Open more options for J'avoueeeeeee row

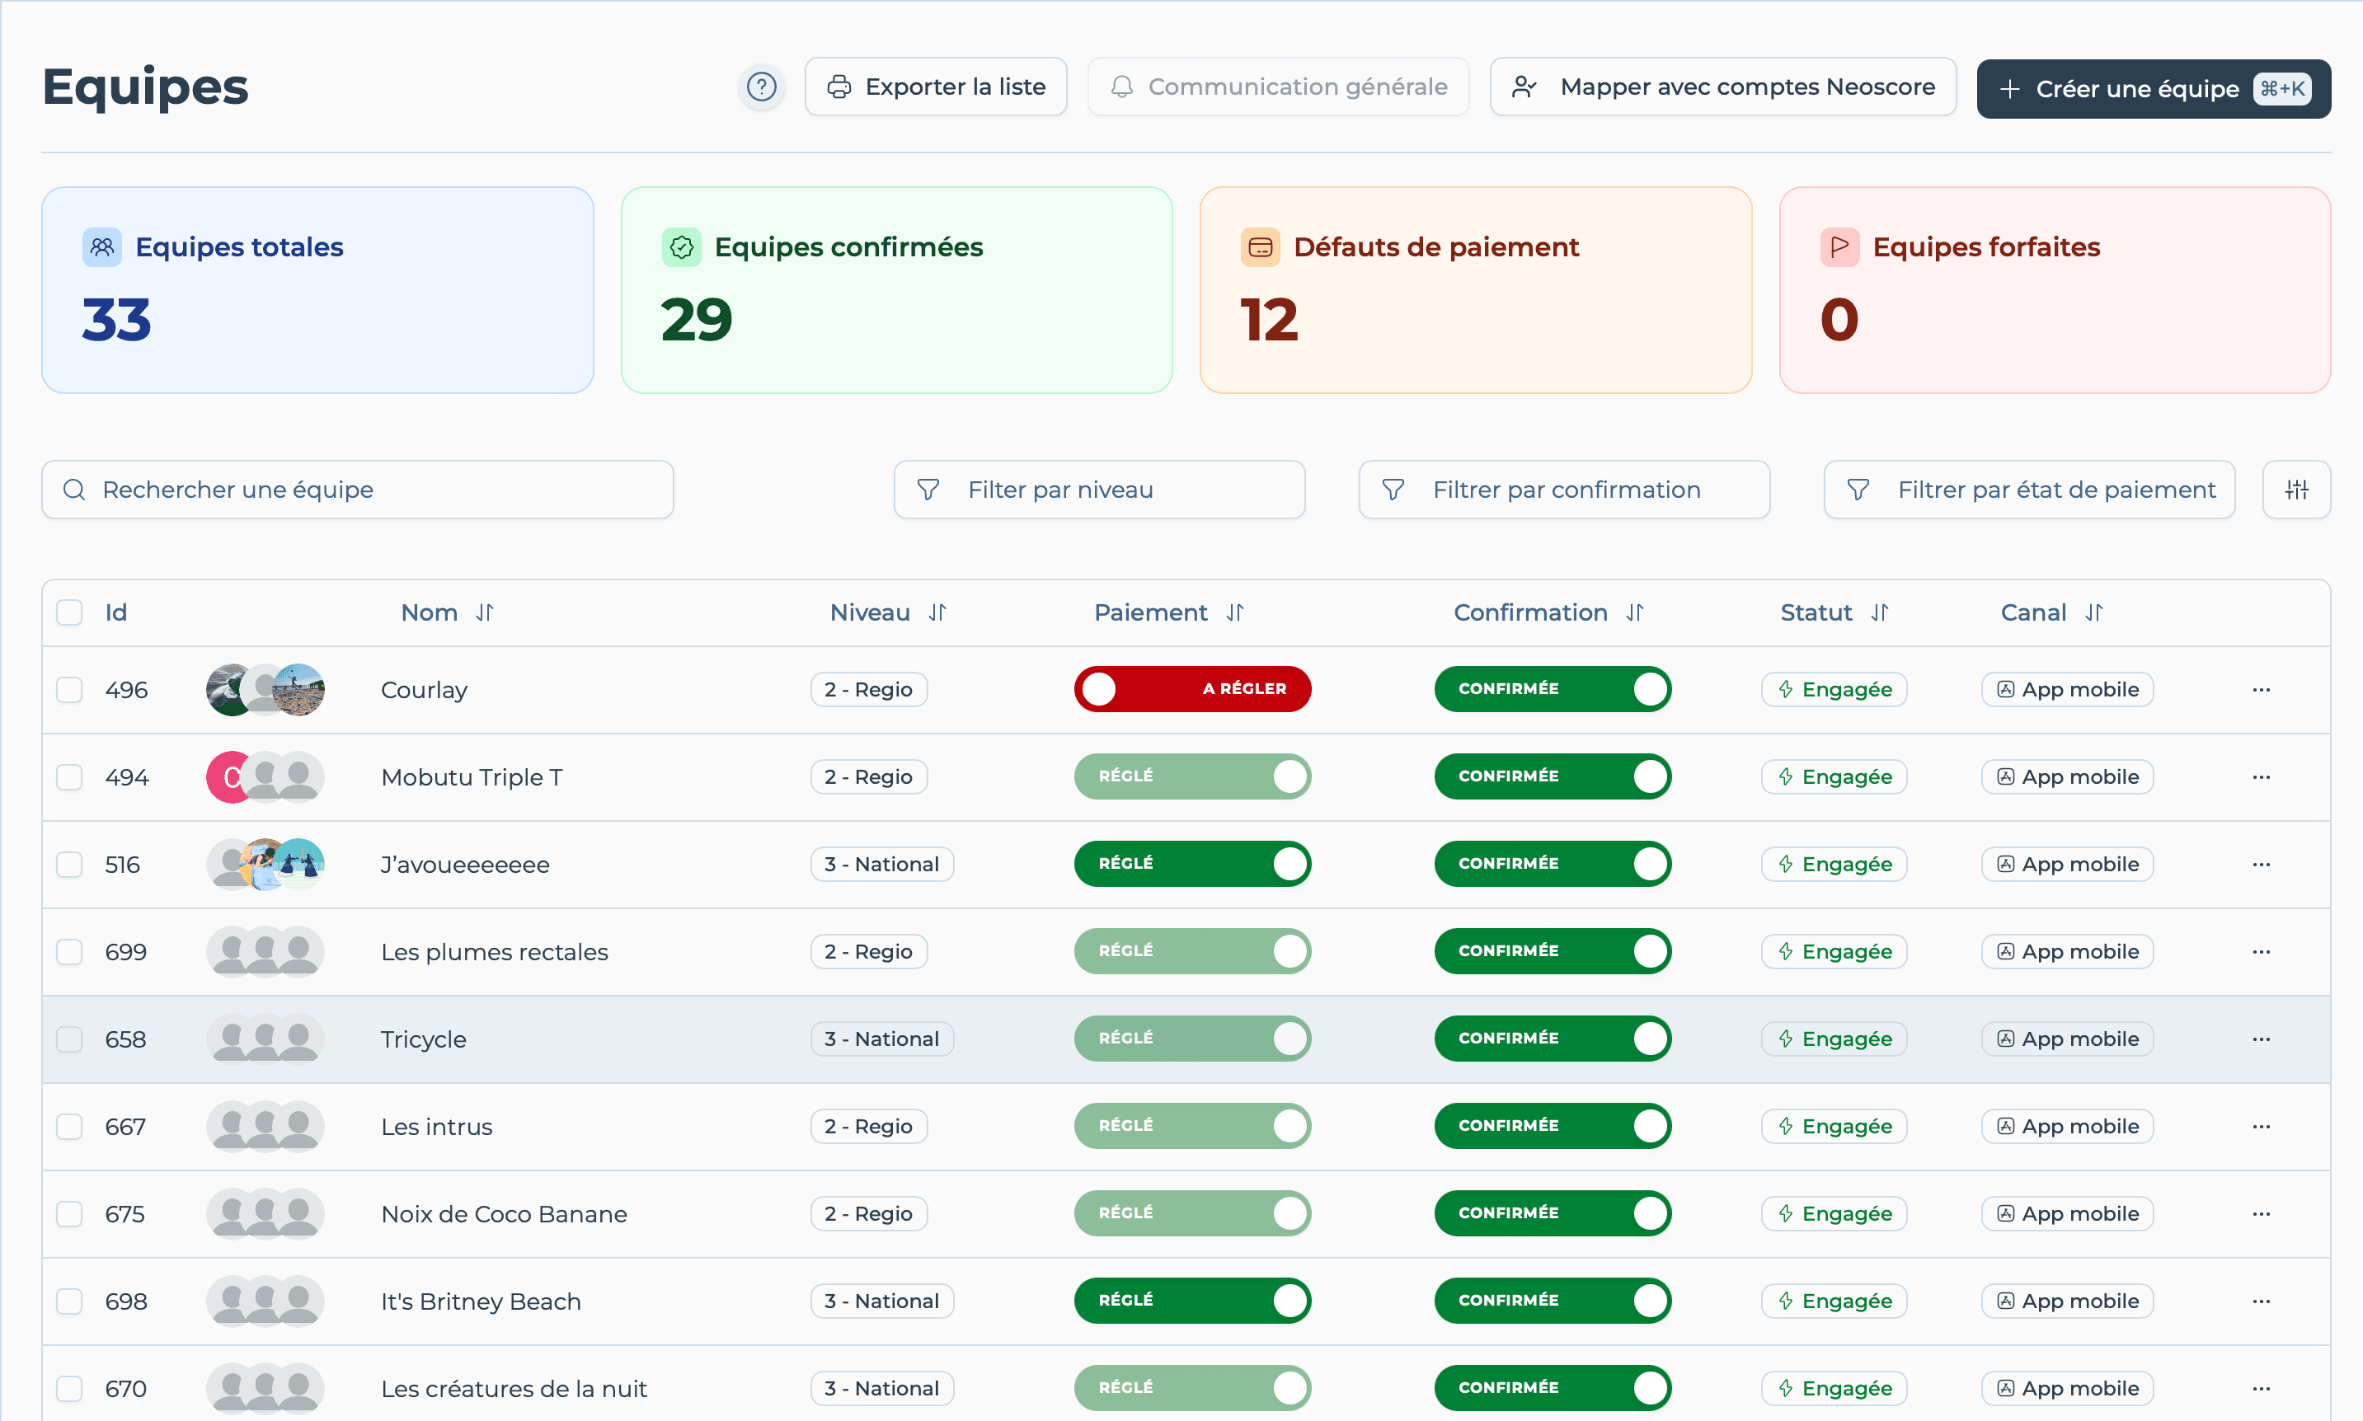2262,865
